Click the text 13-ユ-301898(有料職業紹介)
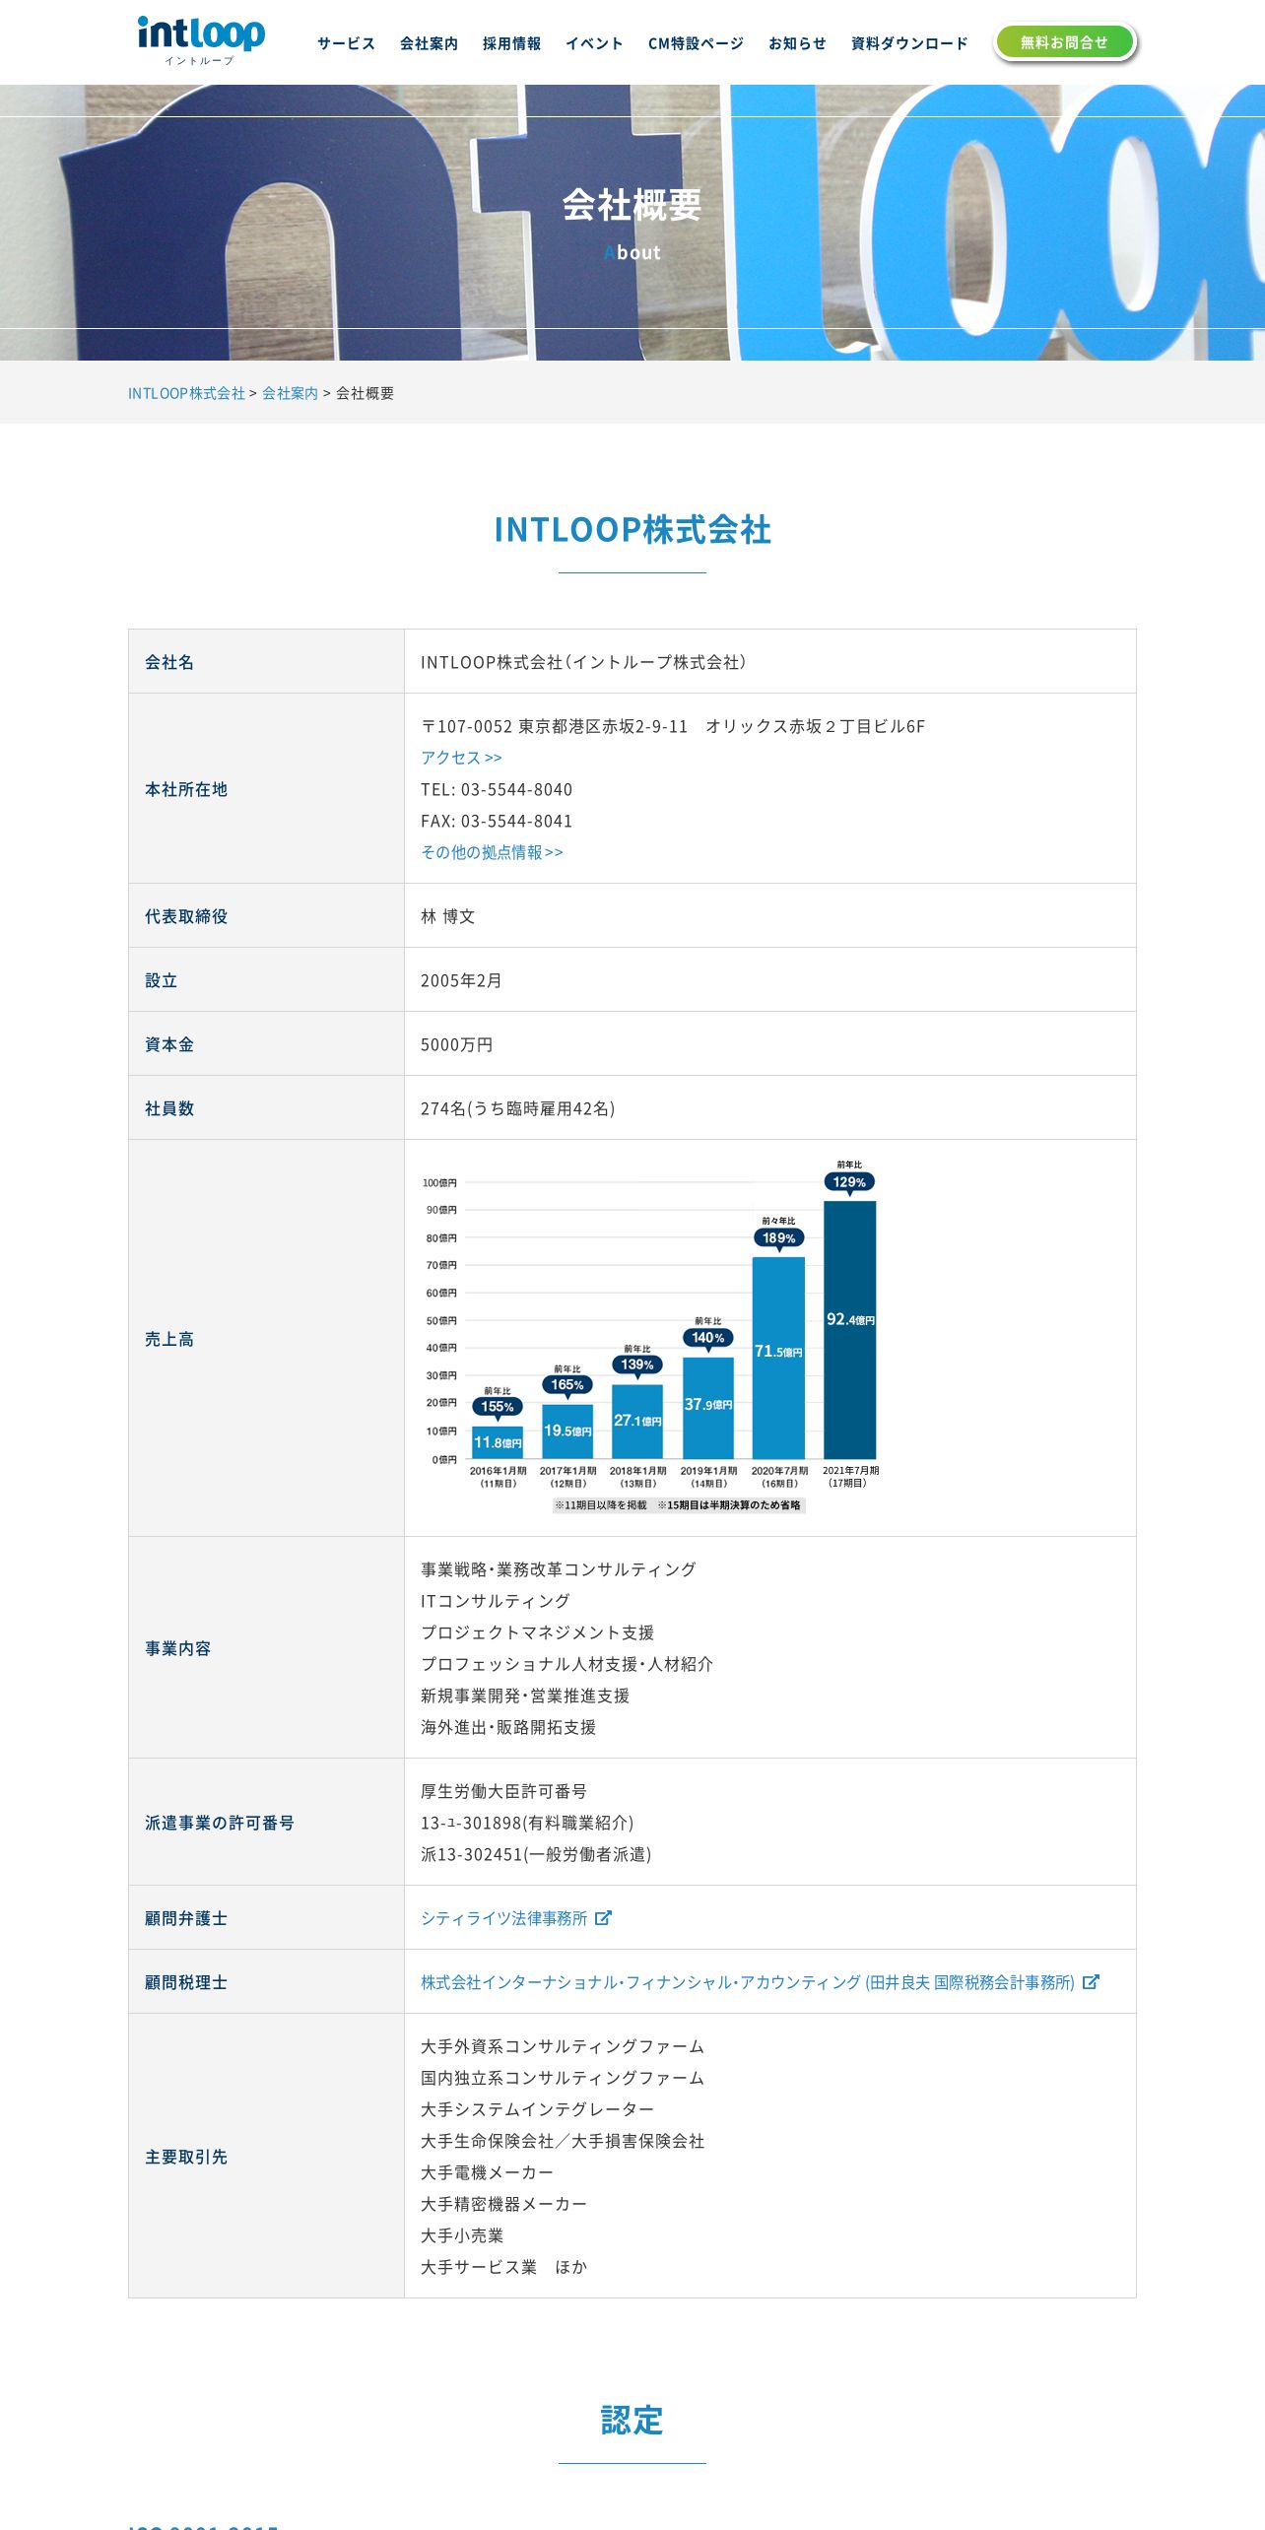Screen dimensions: 1265x2530 tap(527, 1823)
